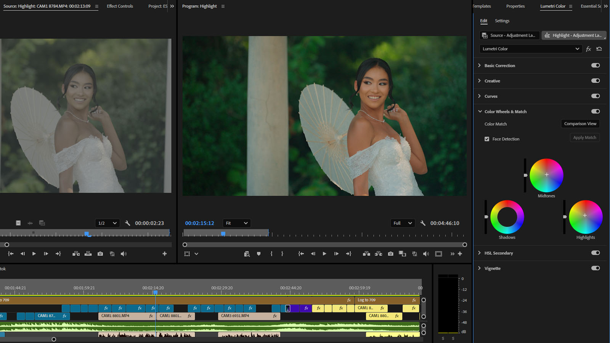Switch to Properties tab
Image resolution: width=610 pixels, height=343 pixels.
coord(515,6)
